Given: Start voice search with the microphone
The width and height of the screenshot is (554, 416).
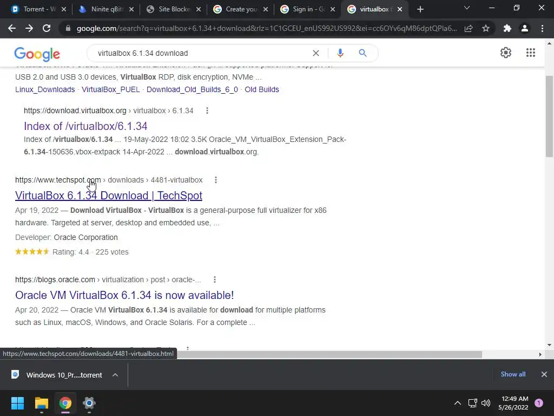Looking at the screenshot, I should (x=340, y=53).
